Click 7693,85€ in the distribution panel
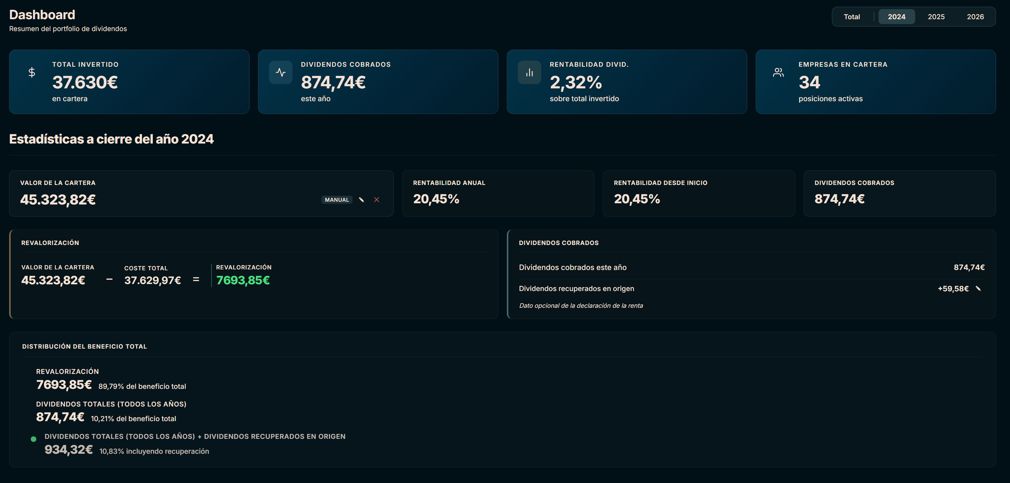The image size is (1010, 483). [x=64, y=385]
